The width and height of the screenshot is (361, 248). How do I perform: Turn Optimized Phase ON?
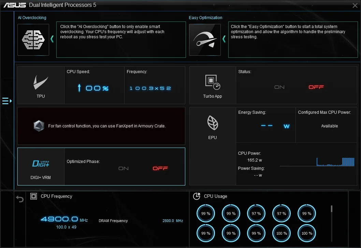(124, 168)
